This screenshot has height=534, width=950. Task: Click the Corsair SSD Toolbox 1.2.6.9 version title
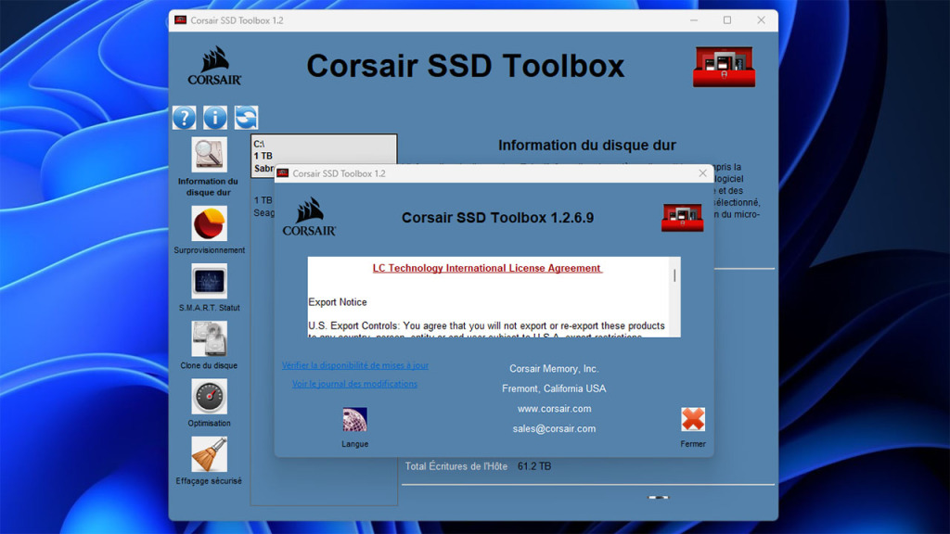(497, 218)
